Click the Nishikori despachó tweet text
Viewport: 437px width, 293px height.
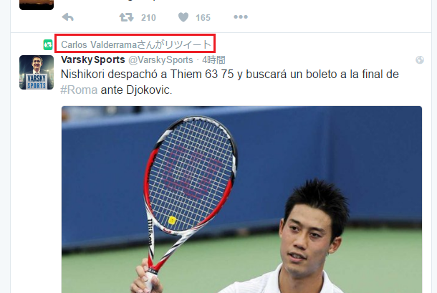tap(230, 82)
